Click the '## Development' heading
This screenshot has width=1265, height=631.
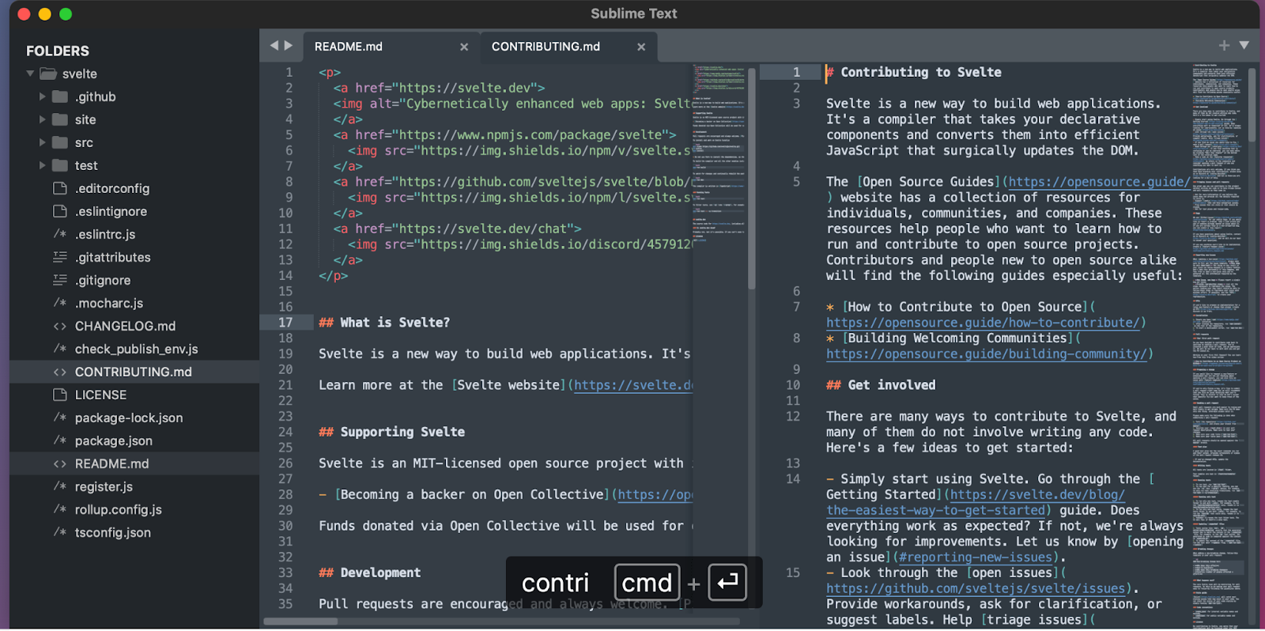[x=369, y=572]
